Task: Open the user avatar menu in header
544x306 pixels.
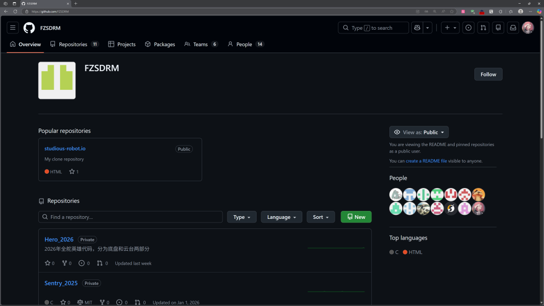Action: pyautogui.click(x=528, y=28)
